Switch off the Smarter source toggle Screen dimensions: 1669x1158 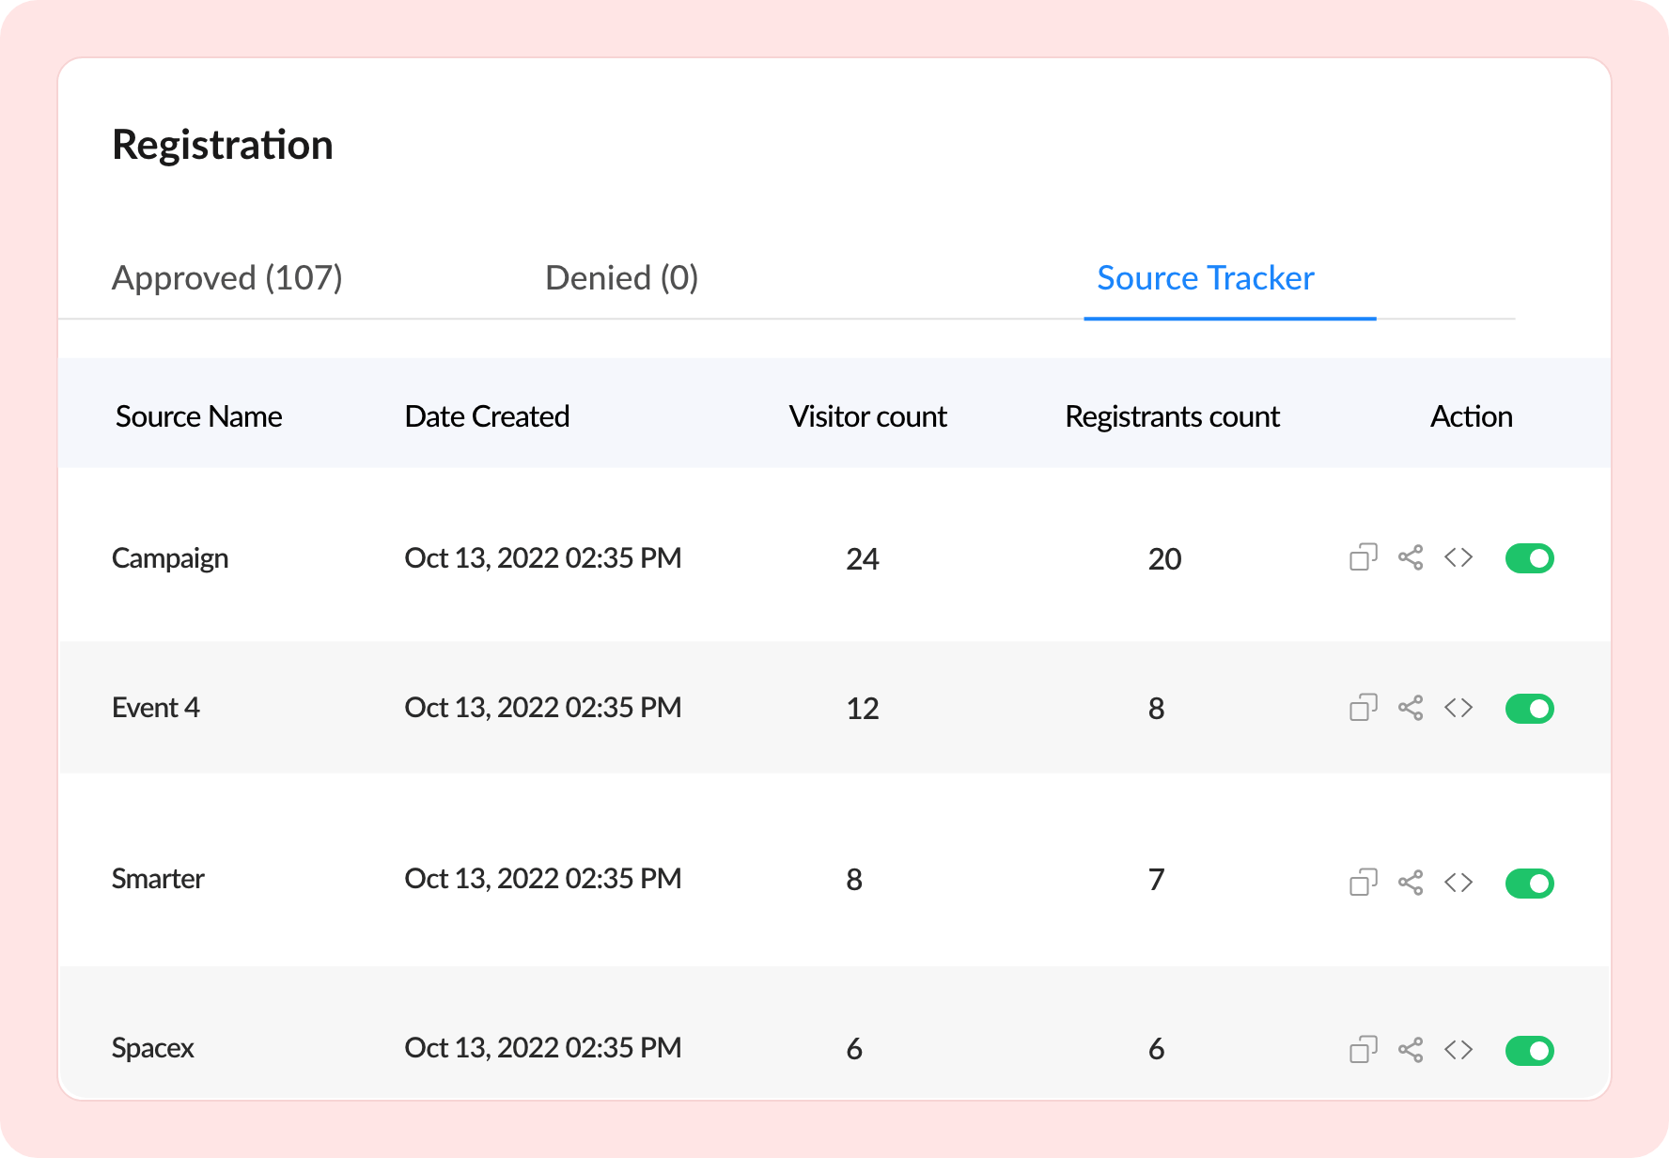pos(1529,884)
